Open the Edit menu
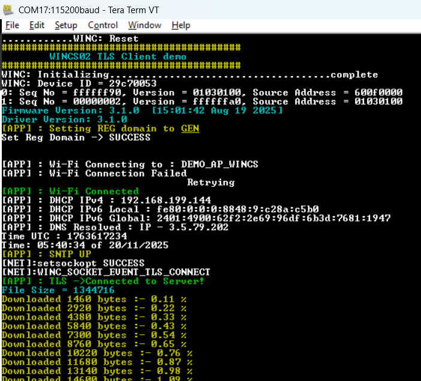The image size is (421, 381). (x=37, y=25)
